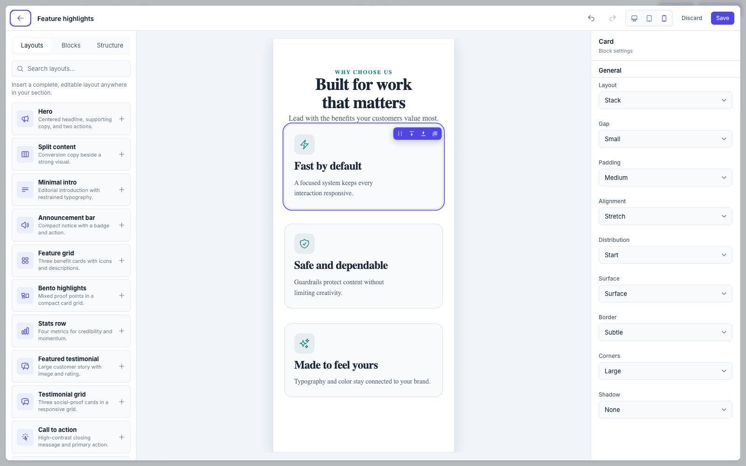Select the 'Lead with the benefits' subtitle

pyautogui.click(x=364, y=118)
